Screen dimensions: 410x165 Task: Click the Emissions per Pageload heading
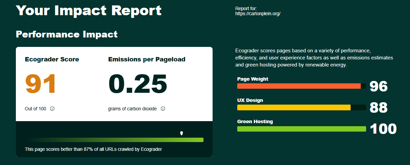coord(147,59)
